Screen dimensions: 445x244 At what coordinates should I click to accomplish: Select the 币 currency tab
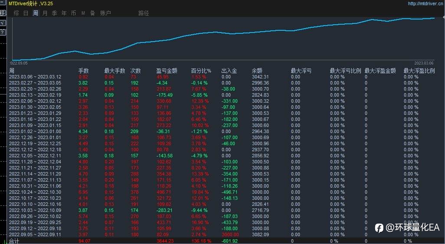click(x=73, y=13)
